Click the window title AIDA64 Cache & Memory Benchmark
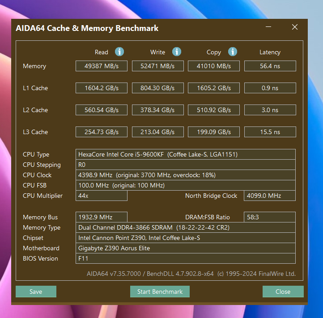Screen dimensions: 323x318 tap(87, 28)
